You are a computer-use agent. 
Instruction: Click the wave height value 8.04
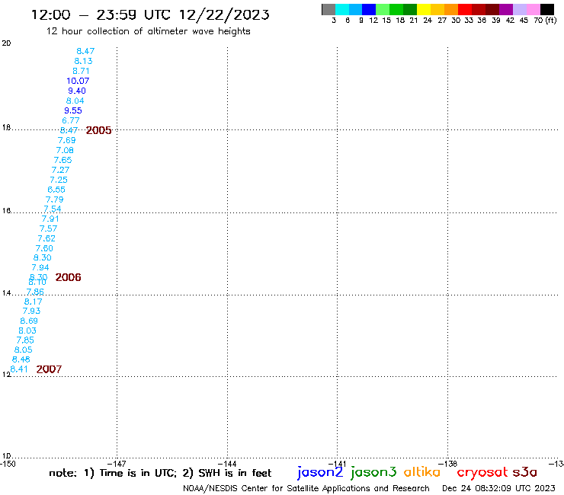pos(75,101)
